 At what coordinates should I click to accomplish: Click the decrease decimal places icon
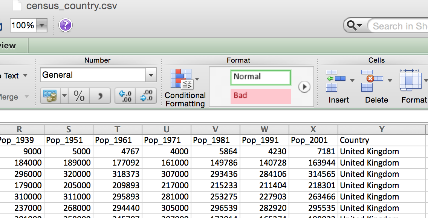pyautogui.click(x=146, y=96)
